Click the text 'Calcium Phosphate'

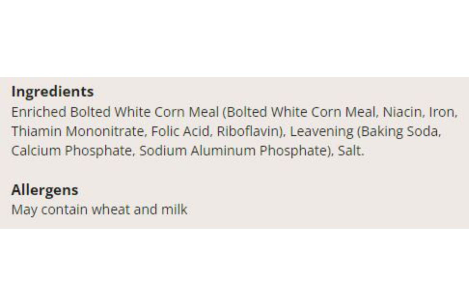(x=71, y=151)
